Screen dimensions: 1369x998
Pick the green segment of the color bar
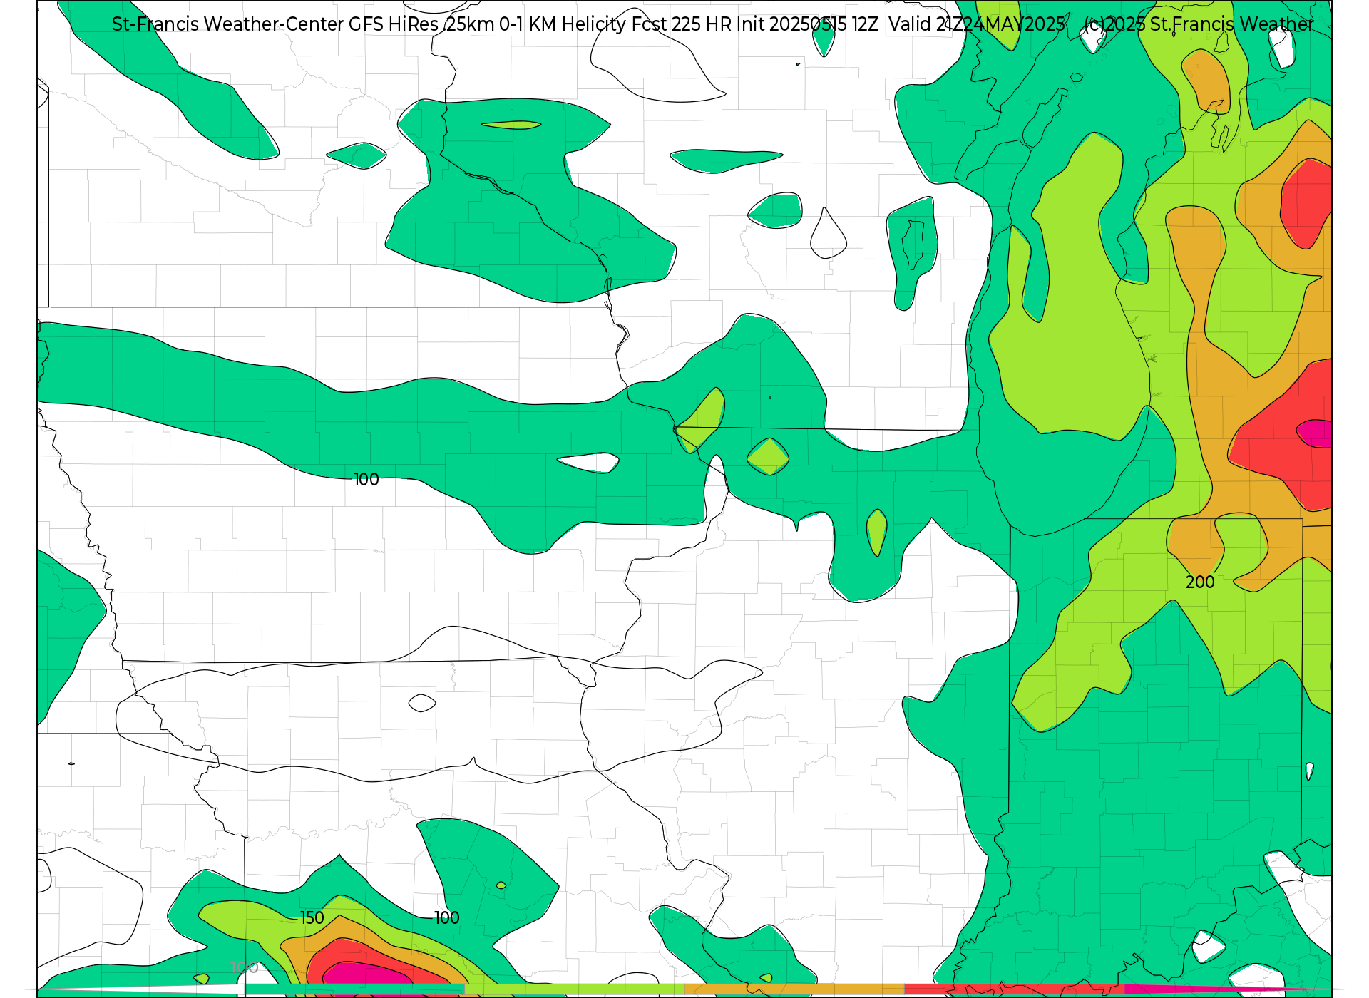pyautogui.click(x=354, y=989)
